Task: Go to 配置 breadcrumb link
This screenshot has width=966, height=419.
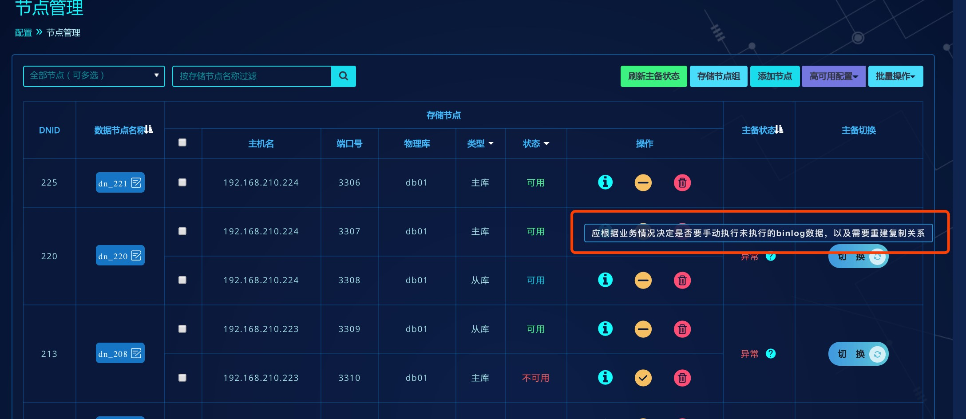Action: 24,32
